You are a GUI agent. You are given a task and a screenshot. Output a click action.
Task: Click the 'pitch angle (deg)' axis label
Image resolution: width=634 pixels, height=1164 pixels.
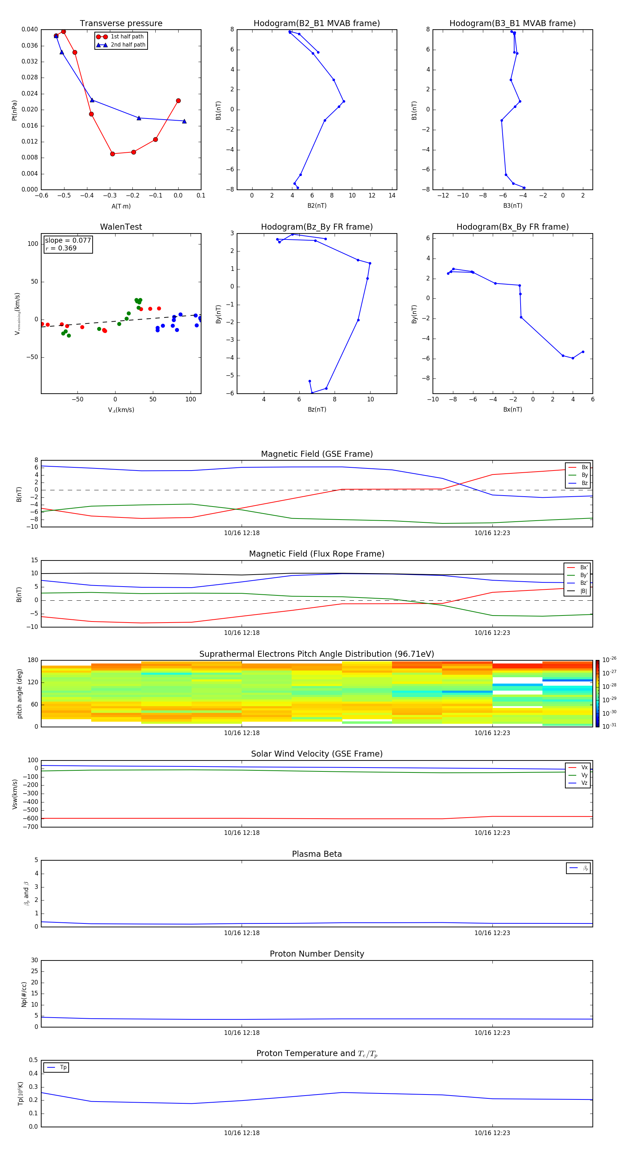tap(19, 693)
